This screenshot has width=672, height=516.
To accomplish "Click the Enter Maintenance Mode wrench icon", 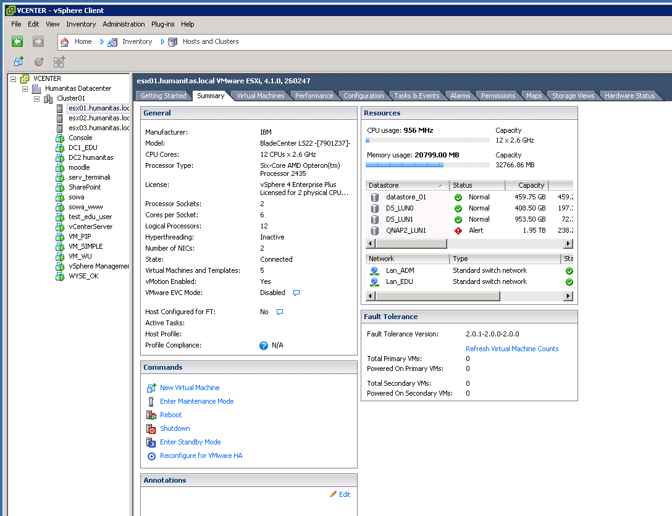I will pos(151,401).
